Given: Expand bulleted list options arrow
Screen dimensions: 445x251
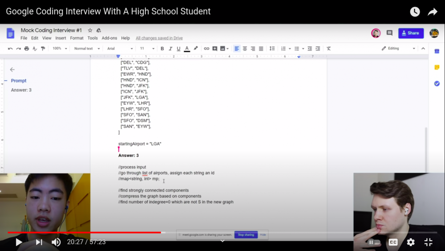Looking at the screenshot, I should (303, 49).
